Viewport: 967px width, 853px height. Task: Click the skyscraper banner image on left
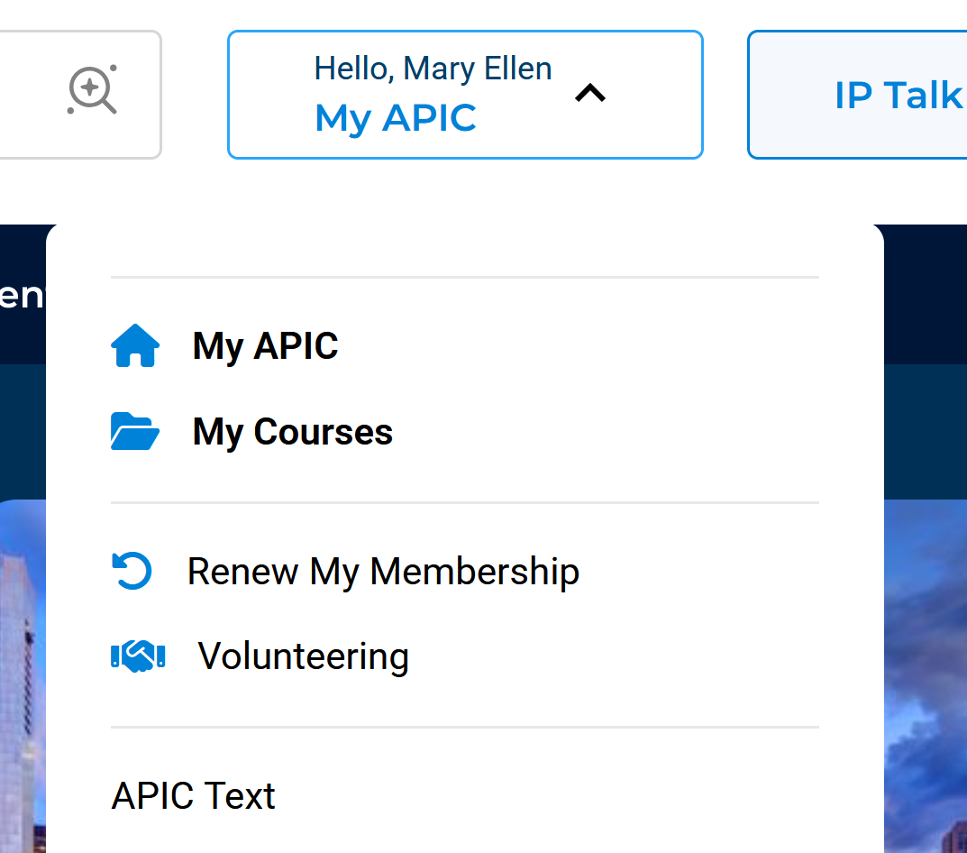point(23,676)
